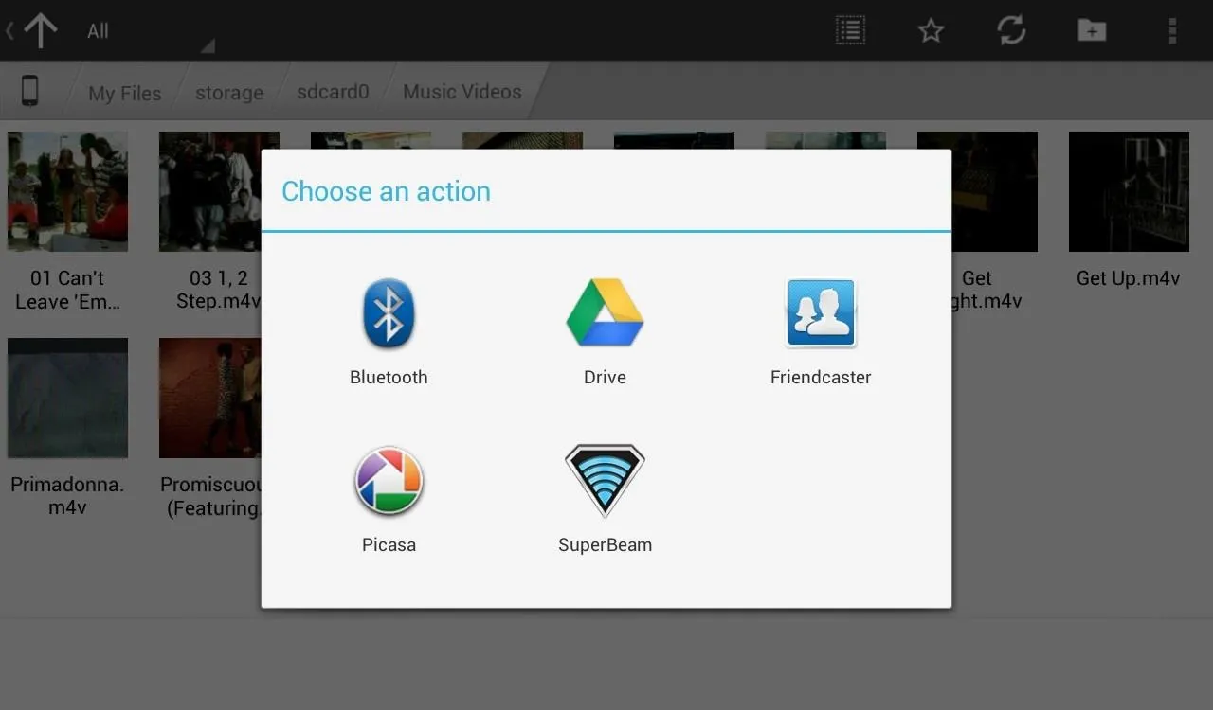Select Music Videos breadcrumb
This screenshot has height=710, width=1213.
point(462,92)
